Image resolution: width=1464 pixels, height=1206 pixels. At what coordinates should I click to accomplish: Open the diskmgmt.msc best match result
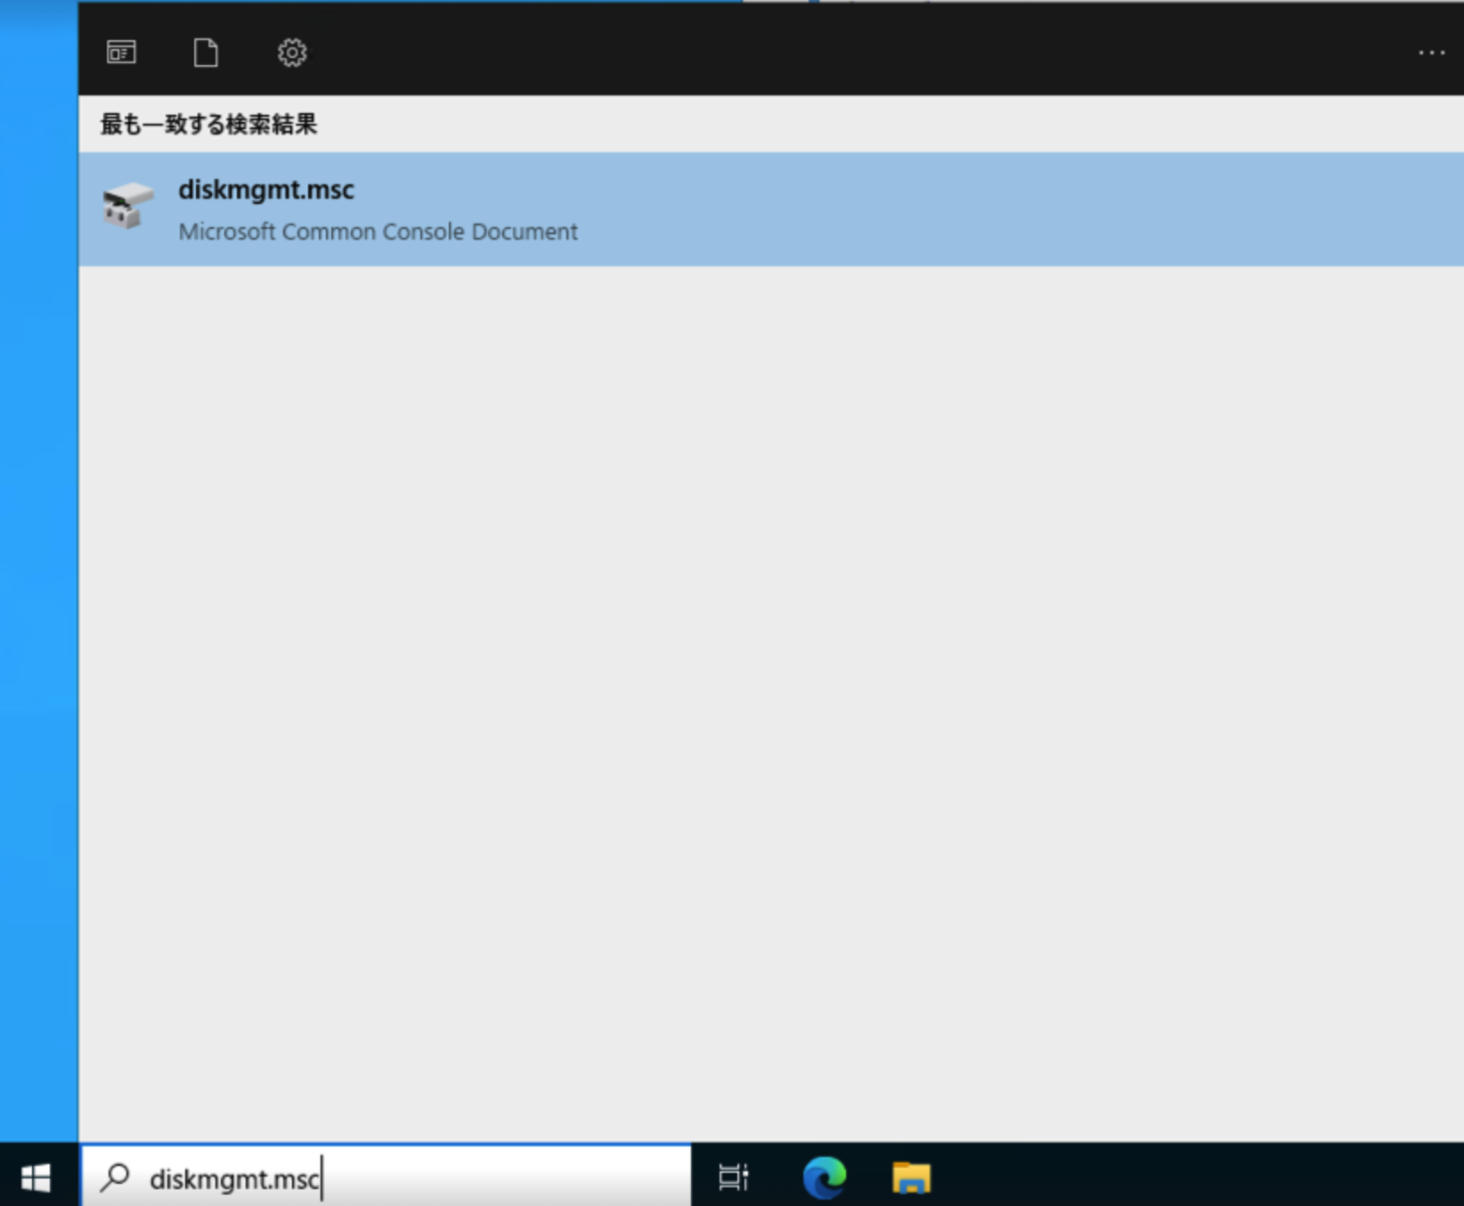[x=266, y=189]
